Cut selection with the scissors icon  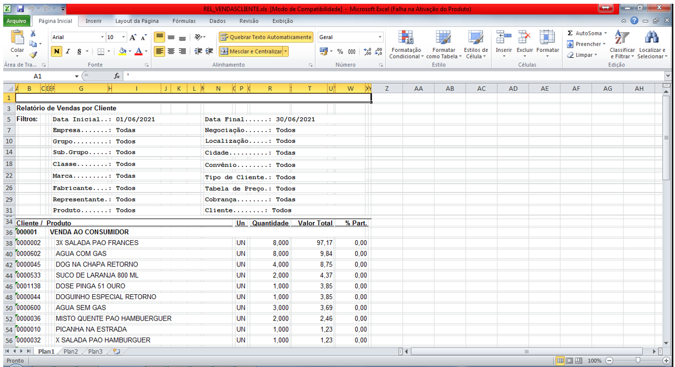tap(33, 34)
